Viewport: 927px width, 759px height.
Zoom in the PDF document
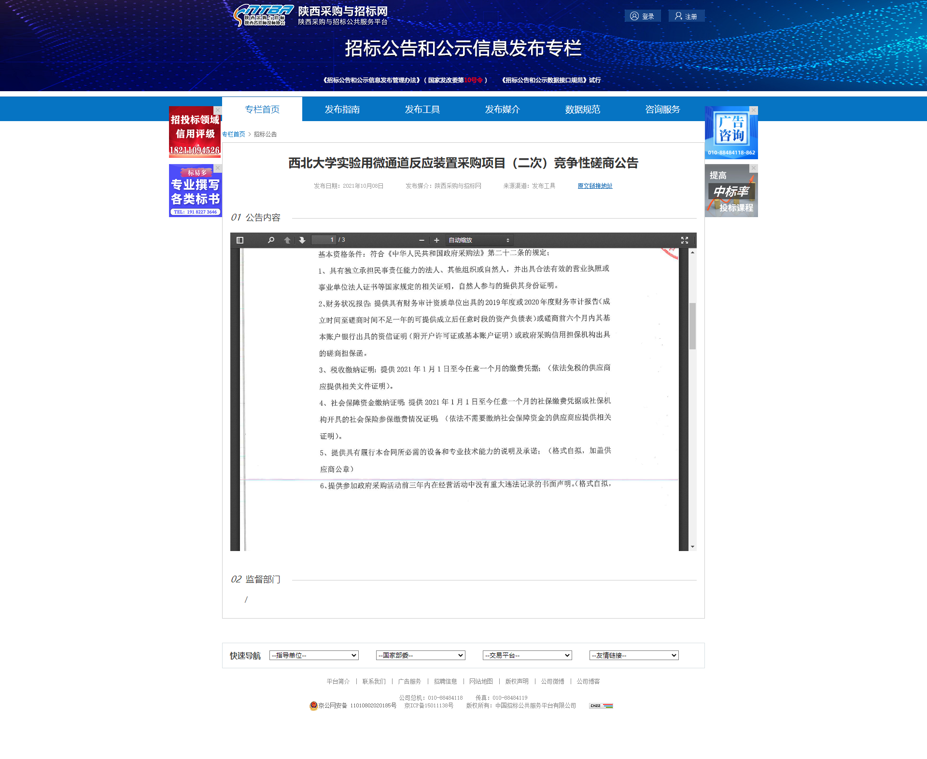click(436, 240)
